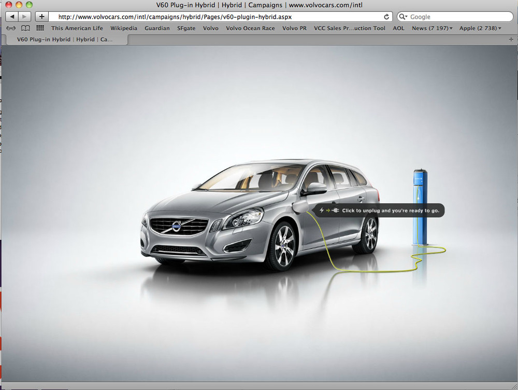518x390 pixels.
Task: Open the Reading List glasses icon
Action: pos(11,28)
